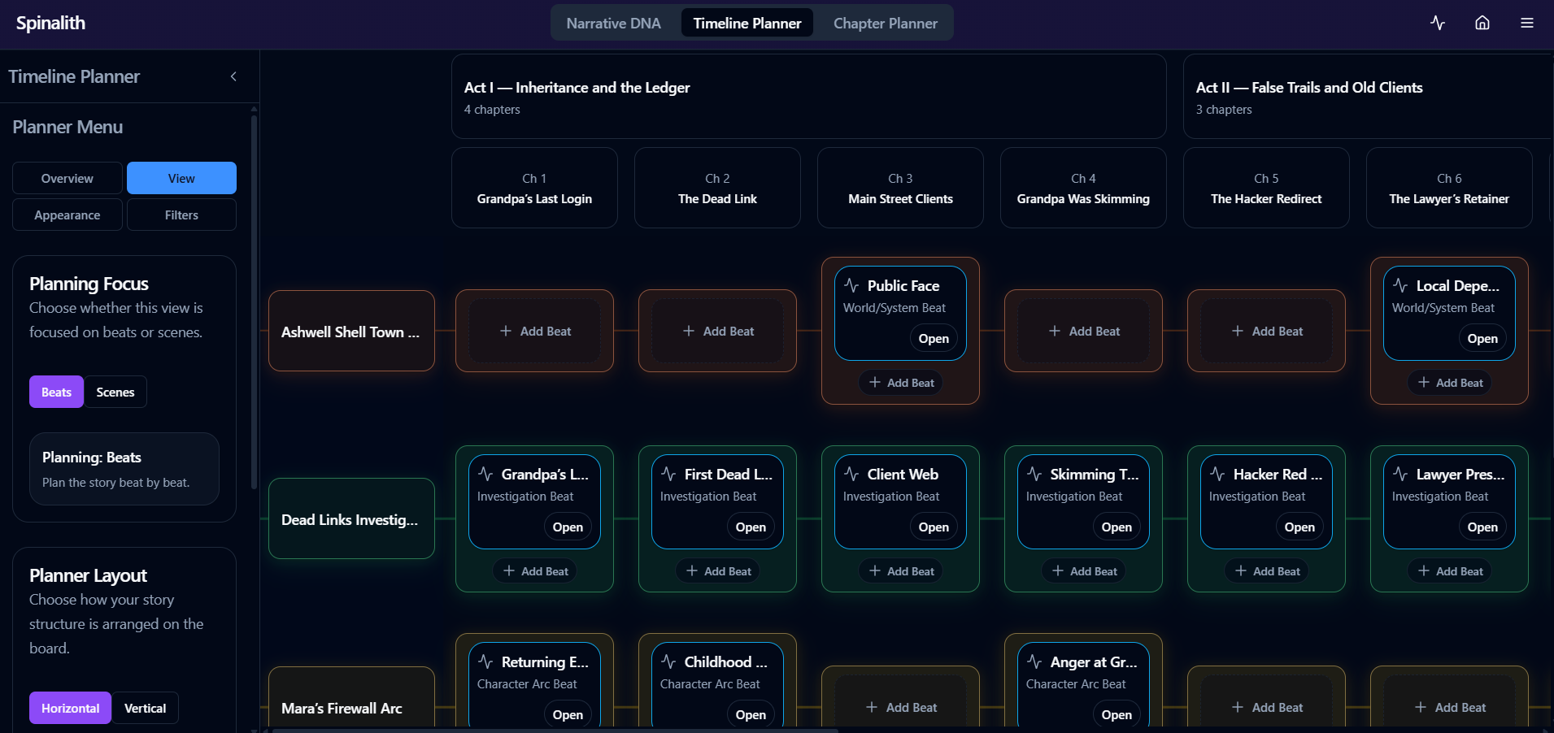Collapse the Timeline Planner sidebar chevron
The height and width of the screenshot is (733, 1554).
point(233,76)
